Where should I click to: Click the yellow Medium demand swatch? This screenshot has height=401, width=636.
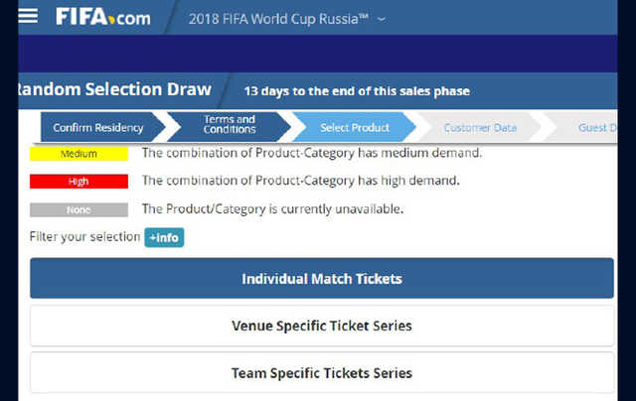pyautogui.click(x=79, y=154)
